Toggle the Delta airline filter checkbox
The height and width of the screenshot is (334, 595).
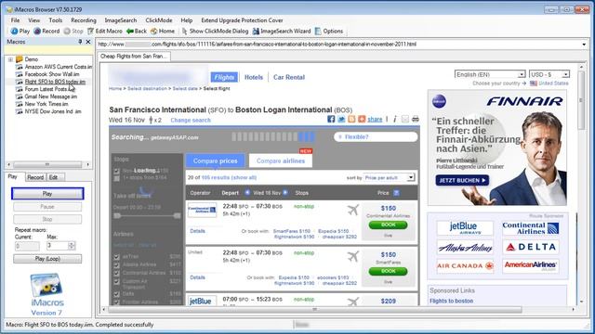pos(117,294)
